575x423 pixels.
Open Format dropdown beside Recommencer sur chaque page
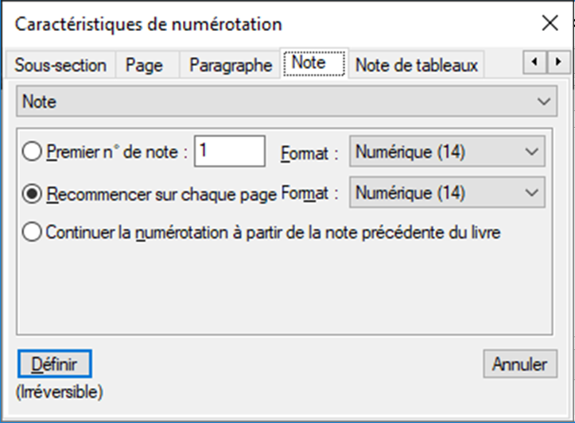447,192
